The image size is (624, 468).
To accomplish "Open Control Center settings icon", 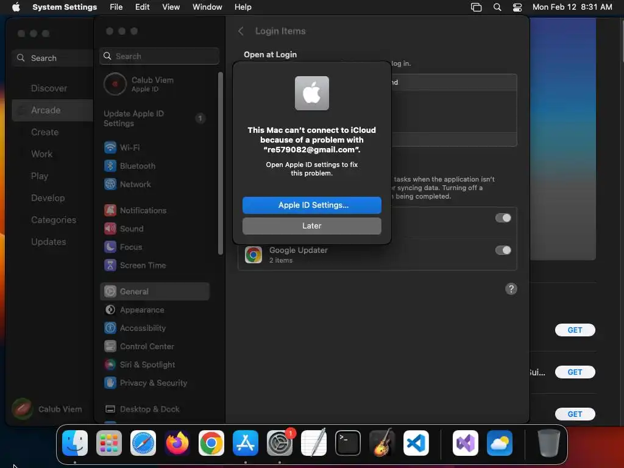I will 110,347.
